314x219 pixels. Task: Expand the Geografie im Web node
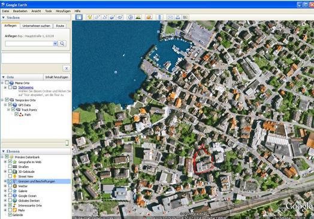point(5,162)
